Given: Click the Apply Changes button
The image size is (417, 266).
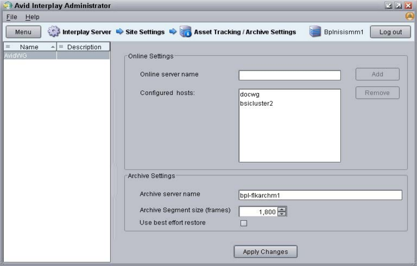Looking at the screenshot, I should (x=265, y=252).
